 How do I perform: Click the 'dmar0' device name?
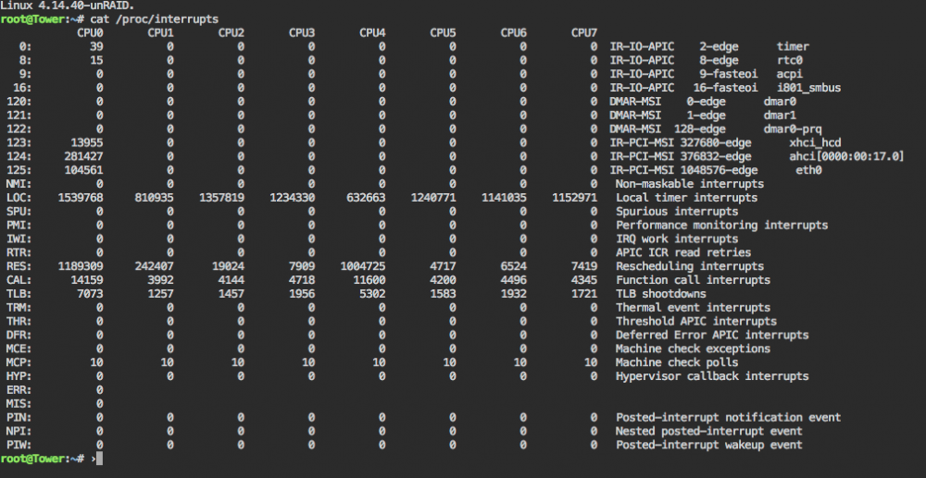[780, 102]
